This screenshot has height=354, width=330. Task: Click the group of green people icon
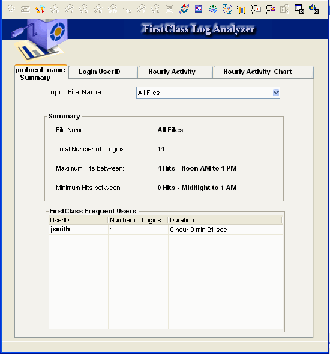pos(213,9)
